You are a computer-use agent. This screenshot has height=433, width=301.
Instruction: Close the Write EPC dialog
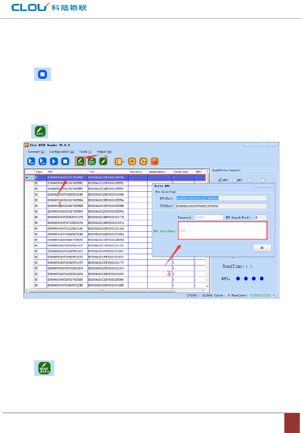(x=269, y=185)
